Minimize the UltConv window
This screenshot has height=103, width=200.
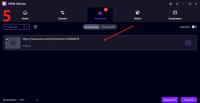click(x=183, y=4)
